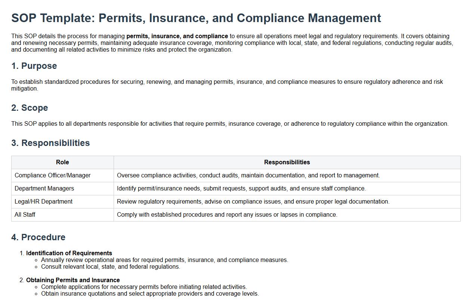Select the 'All Staff' table cell

coord(25,215)
